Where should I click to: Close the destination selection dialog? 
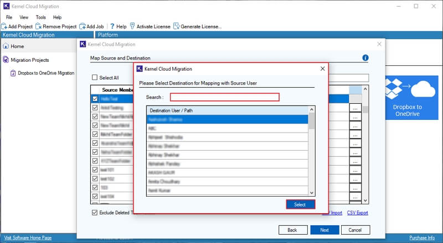coord(323,69)
